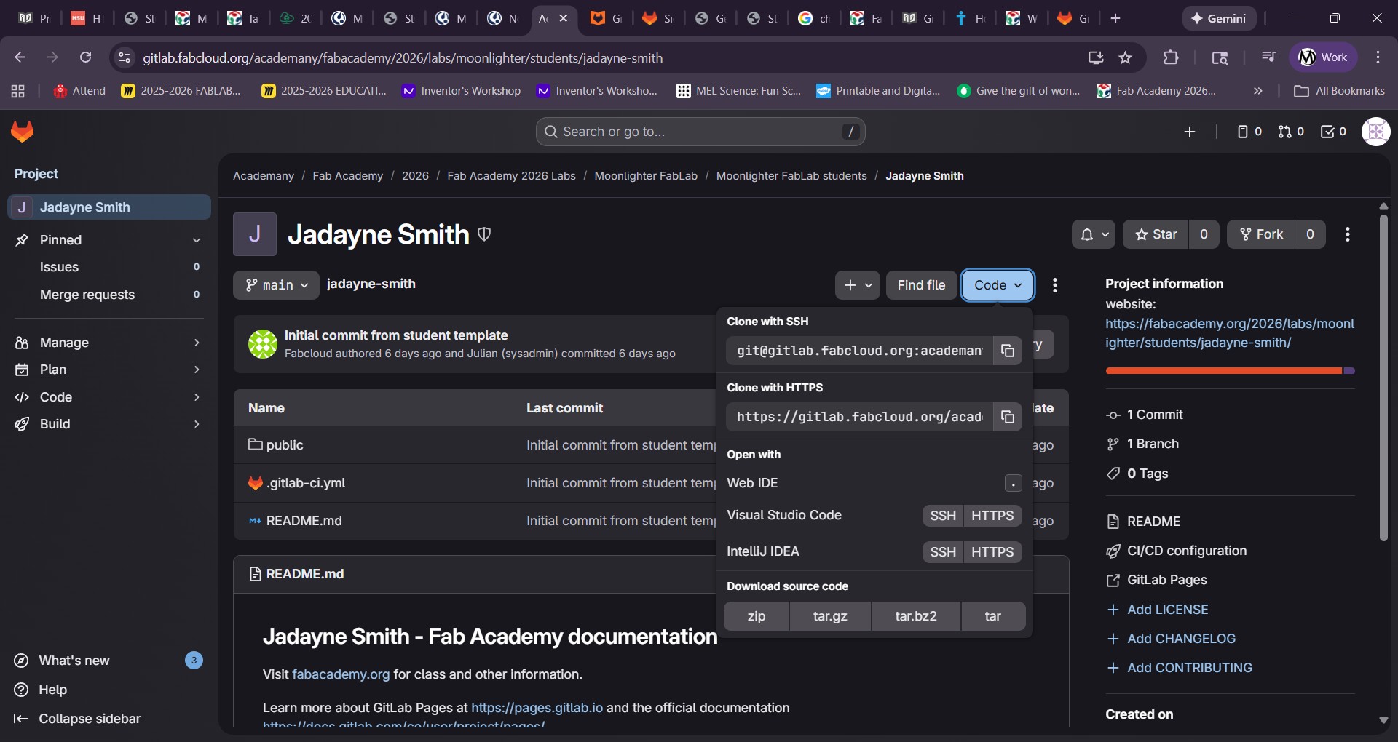Copy the HTTPS clone URL

[1008, 417]
